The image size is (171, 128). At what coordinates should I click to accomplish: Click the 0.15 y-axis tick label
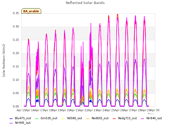[16, 66]
